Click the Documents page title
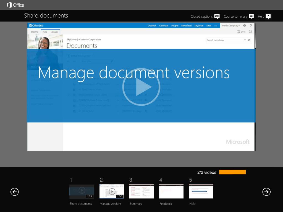Image resolution: width=283 pixels, height=212 pixels. 82,46
